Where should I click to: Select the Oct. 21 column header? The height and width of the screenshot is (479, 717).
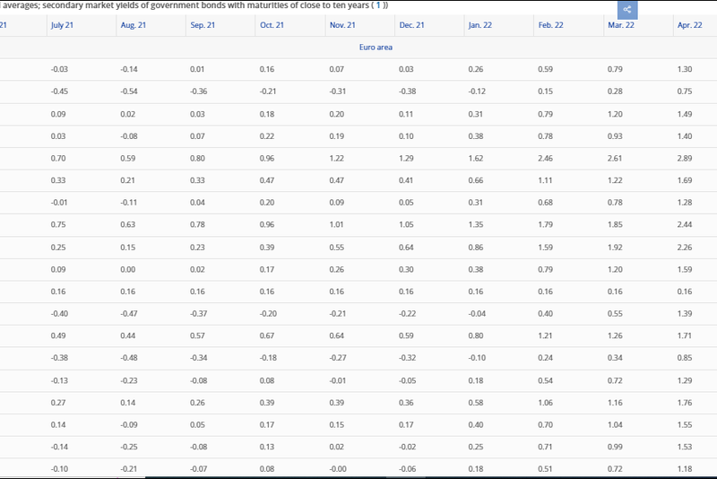[271, 25]
